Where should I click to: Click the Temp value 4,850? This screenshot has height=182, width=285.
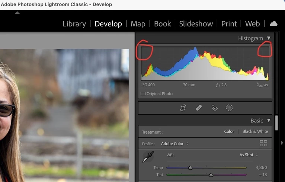click(261, 167)
